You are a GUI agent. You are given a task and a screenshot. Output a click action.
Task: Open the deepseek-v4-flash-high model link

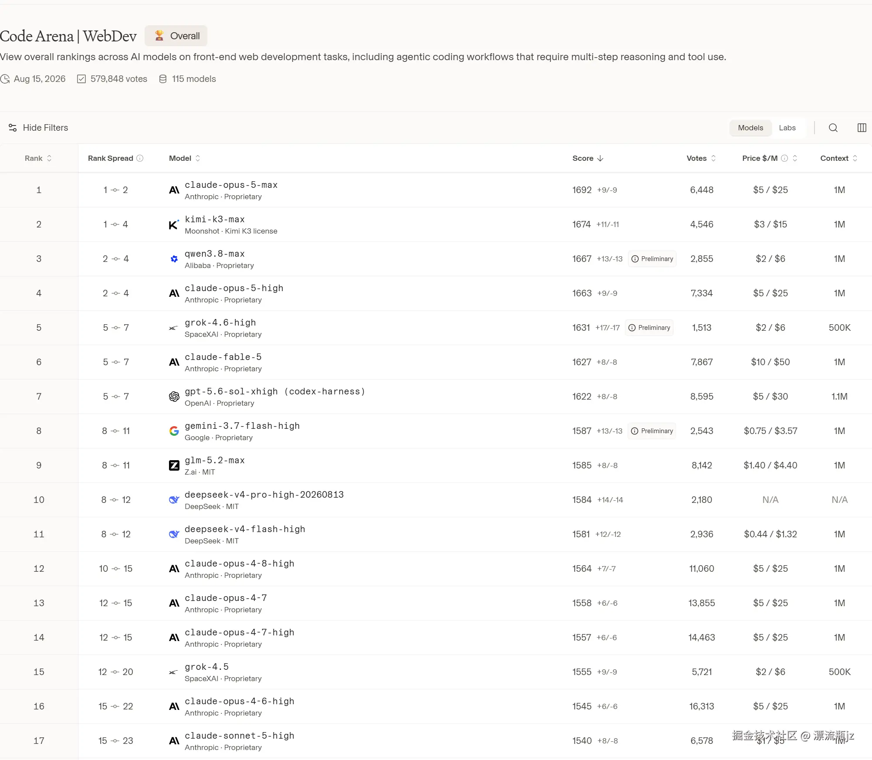tap(245, 529)
